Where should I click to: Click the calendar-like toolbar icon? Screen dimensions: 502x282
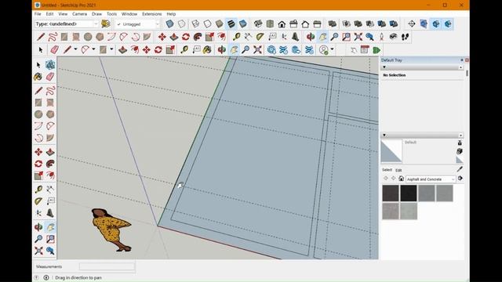(x=365, y=50)
